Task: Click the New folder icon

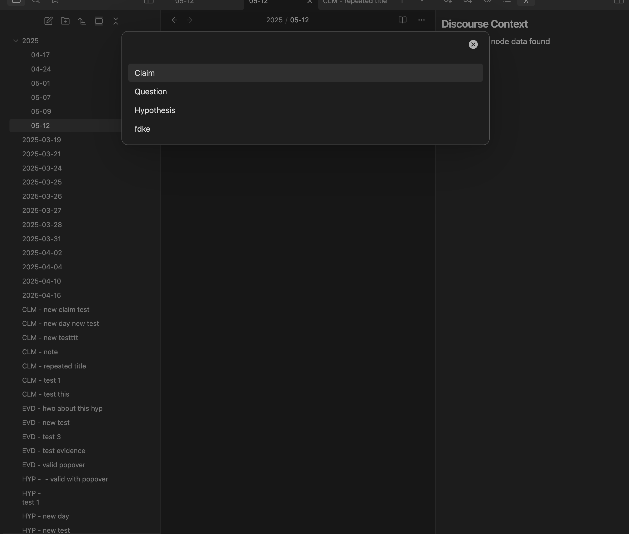Action: 65,21
